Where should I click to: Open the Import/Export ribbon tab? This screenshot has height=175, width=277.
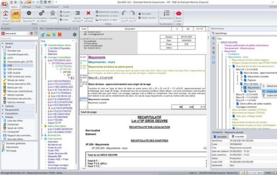click(52, 7)
